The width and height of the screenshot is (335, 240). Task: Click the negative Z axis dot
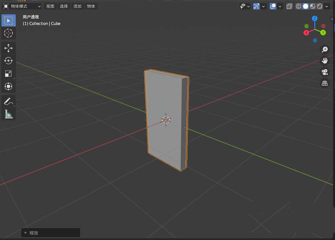(x=315, y=40)
